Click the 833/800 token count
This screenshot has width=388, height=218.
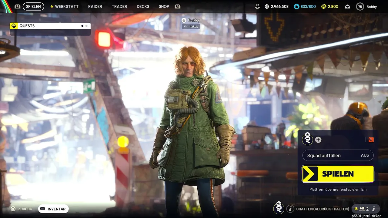308,6
